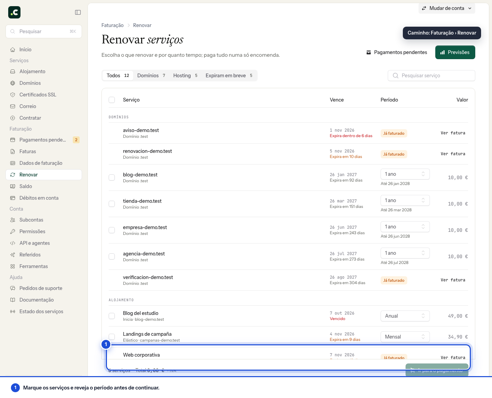This screenshot has height=398, width=492.
Task: Open Contratar plus-circle icon
Action: [x=13, y=118]
